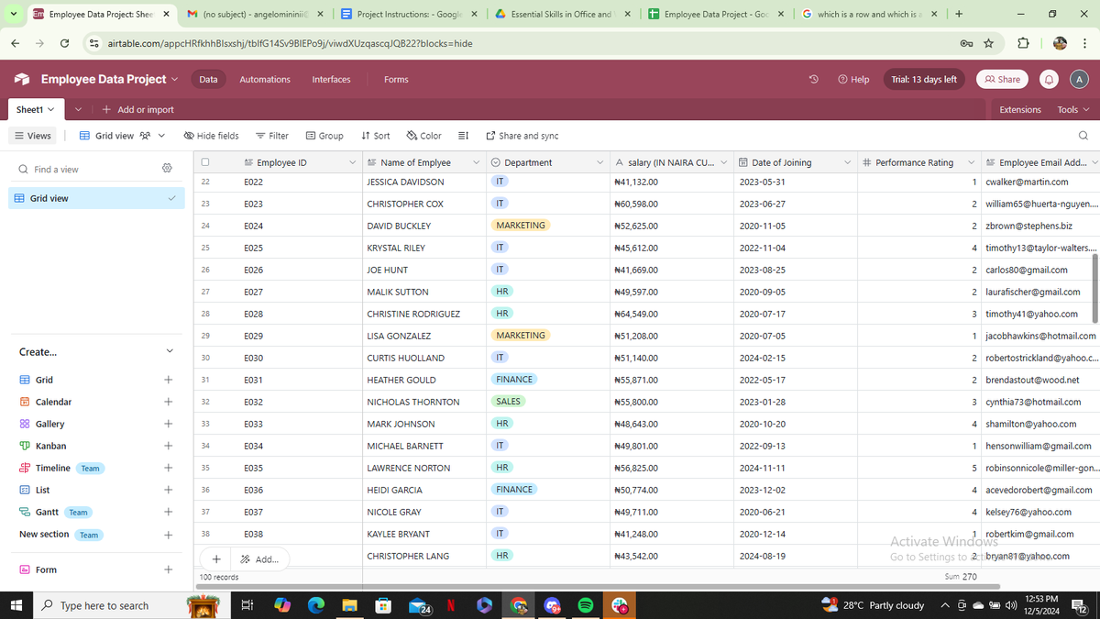1100x619 pixels.
Task: Open the Help button
Action: (853, 80)
